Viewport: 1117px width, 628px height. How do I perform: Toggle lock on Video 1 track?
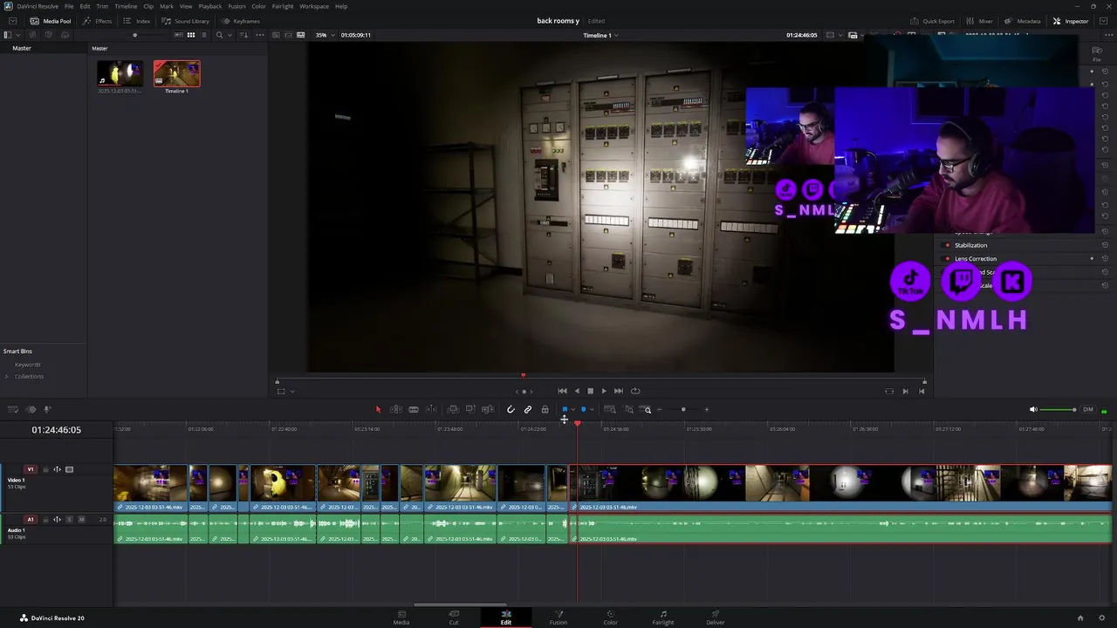pyautogui.click(x=45, y=469)
